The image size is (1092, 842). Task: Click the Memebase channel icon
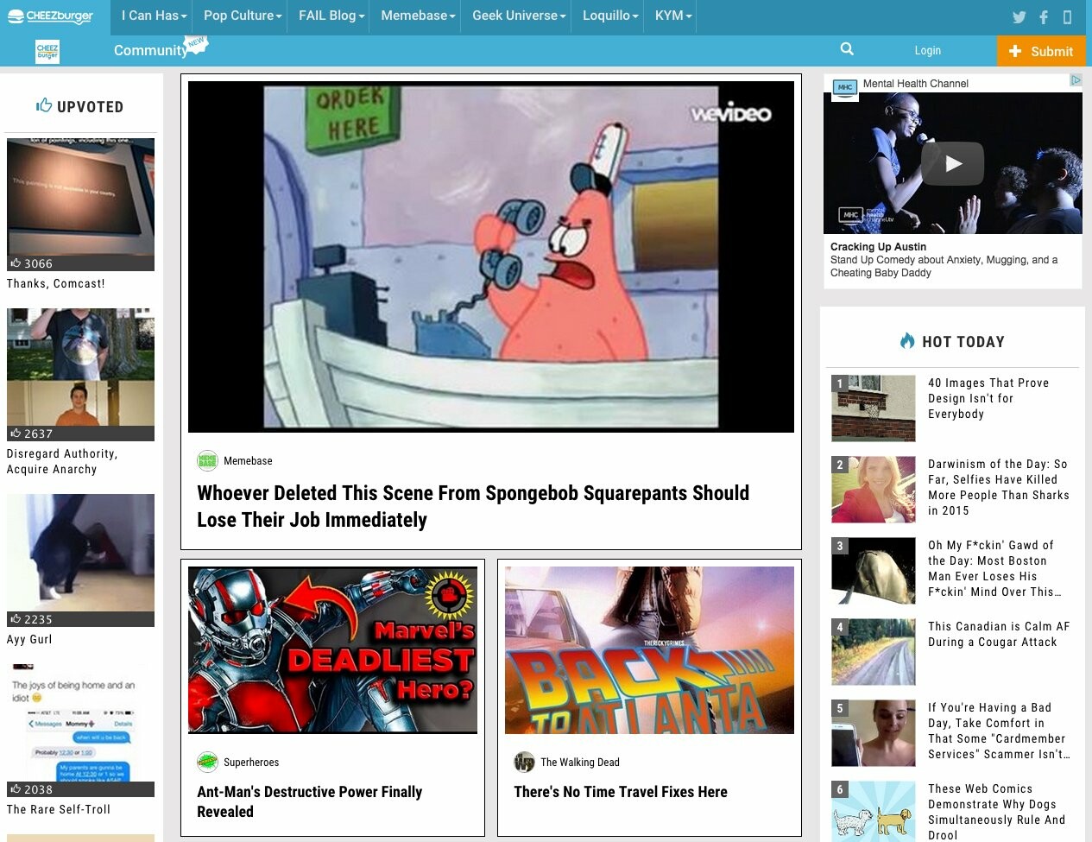[207, 460]
